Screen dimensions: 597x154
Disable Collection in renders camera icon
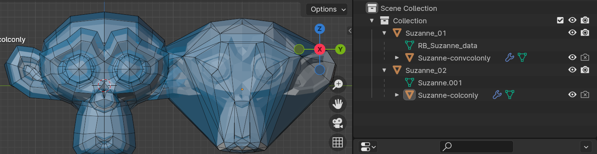pyautogui.click(x=585, y=20)
